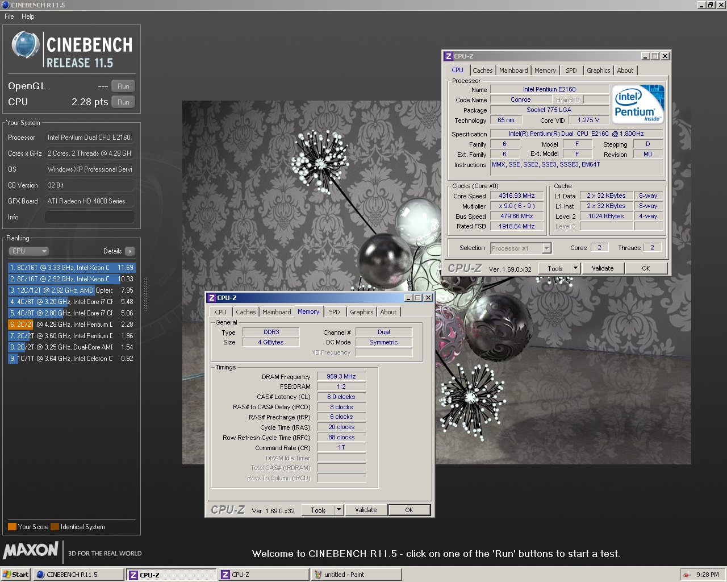Select ranking row 4C/8T @ 2.80 GHz Core i7
The image size is (727, 582).
click(72, 313)
